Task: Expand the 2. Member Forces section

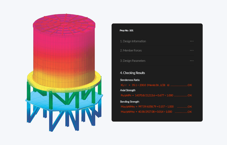Action: pyautogui.click(x=131, y=51)
